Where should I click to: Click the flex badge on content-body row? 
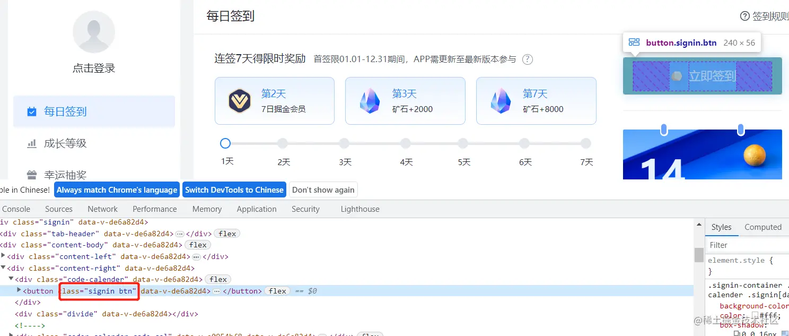point(198,245)
